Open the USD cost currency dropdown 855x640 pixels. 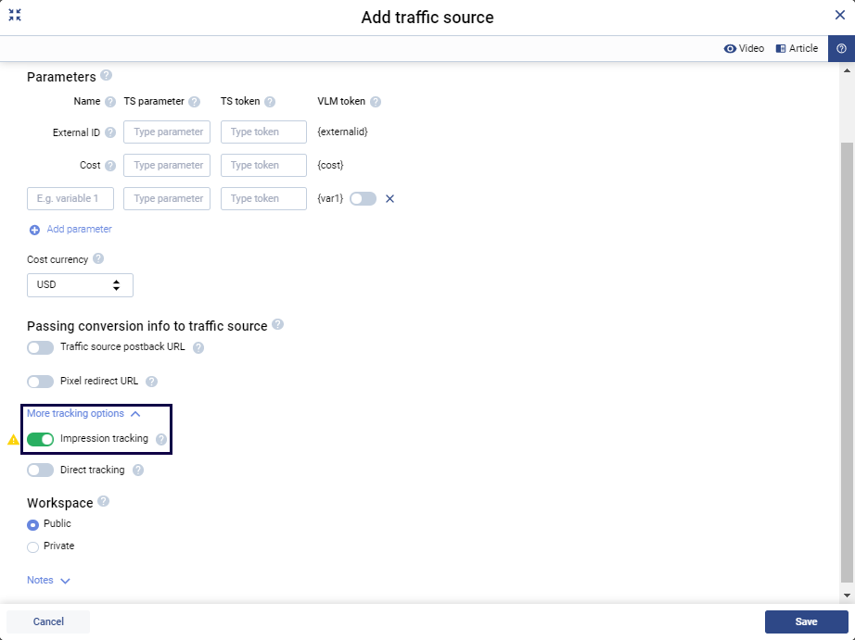pos(80,285)
